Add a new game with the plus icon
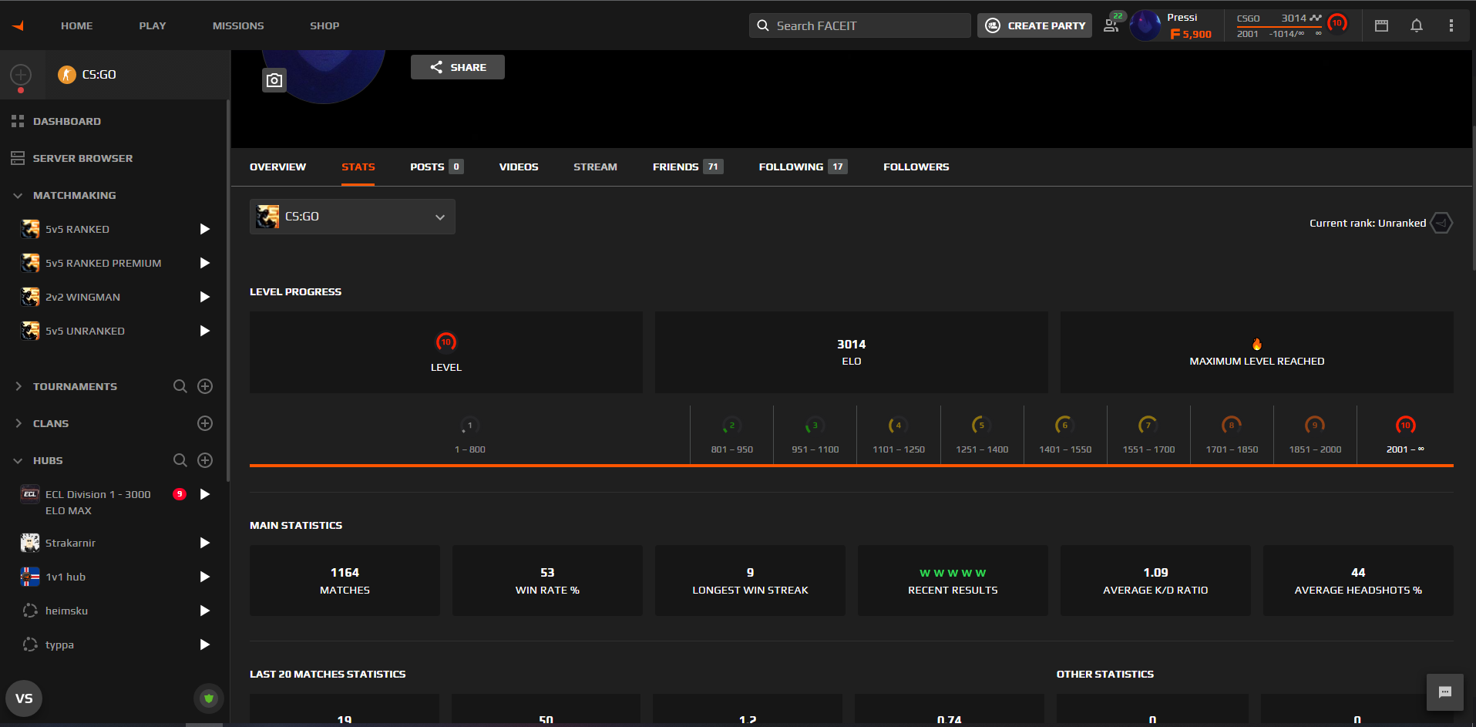 pos(21,75)
